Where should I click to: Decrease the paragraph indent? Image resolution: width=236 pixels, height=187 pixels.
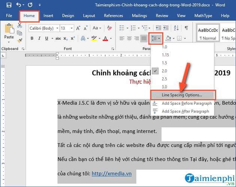coord(158,28)
